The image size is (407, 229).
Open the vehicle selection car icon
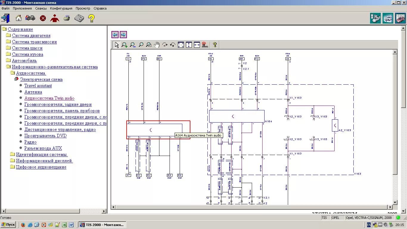click(30, 18)
